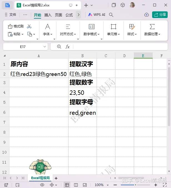Click the cloud upload save icon
The width and height of the screenshot is (171, 188).
click(146, 15)
